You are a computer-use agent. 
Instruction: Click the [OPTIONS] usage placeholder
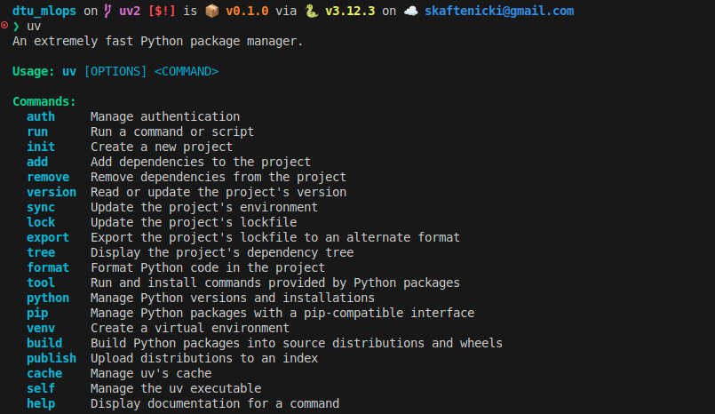(115, 71)
